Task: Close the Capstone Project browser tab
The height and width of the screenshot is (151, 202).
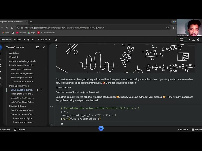Action: coord(26,22)
